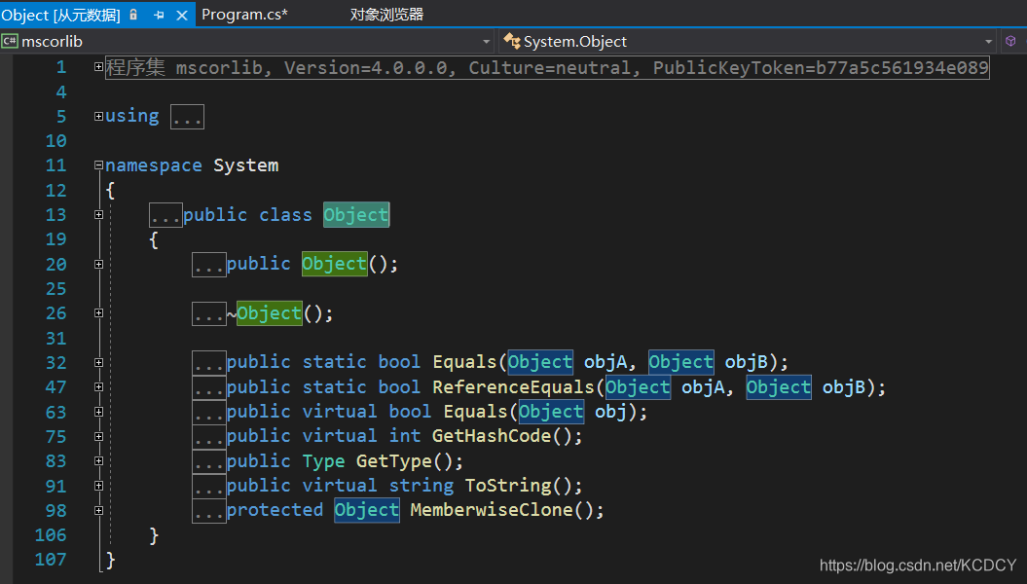Click GetHashCode method name
This screenshot has width=1027, height=584.
click(x=492, y=436)
